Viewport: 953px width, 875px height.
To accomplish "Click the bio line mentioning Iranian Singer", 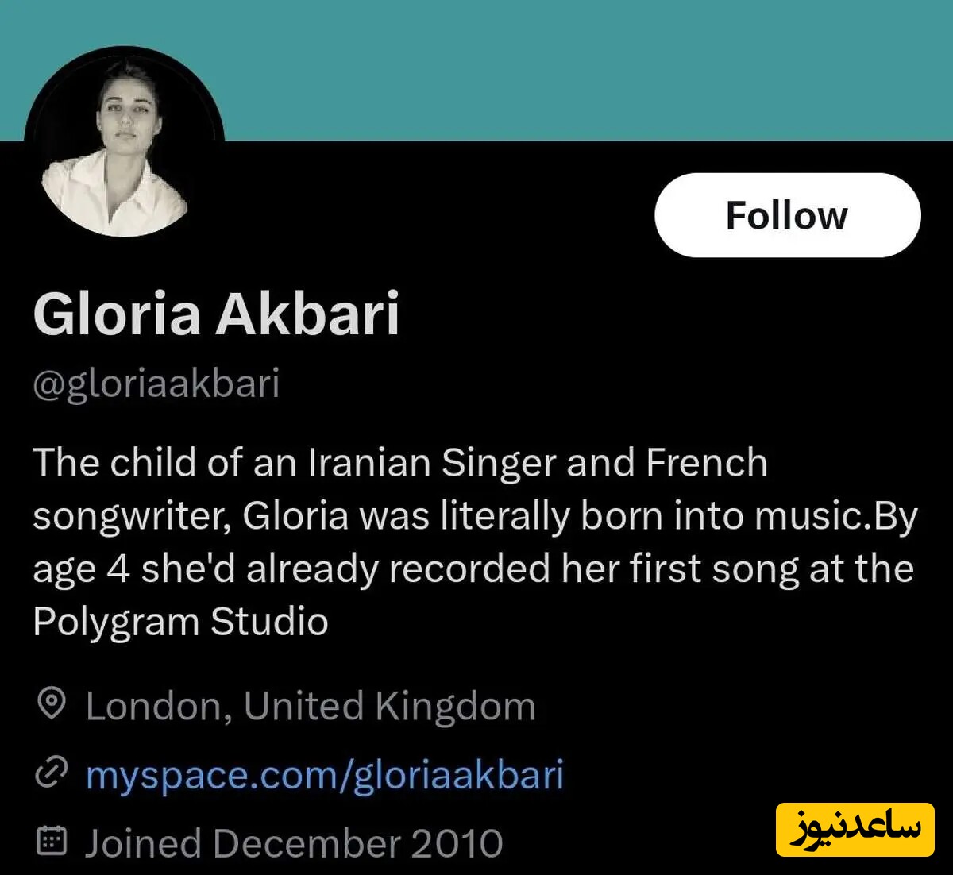I will [399, 463].
